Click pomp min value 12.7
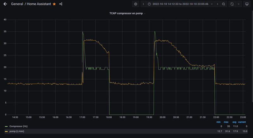Image resolution: width=253 pixels, height=138 pixels. point(219,131)
